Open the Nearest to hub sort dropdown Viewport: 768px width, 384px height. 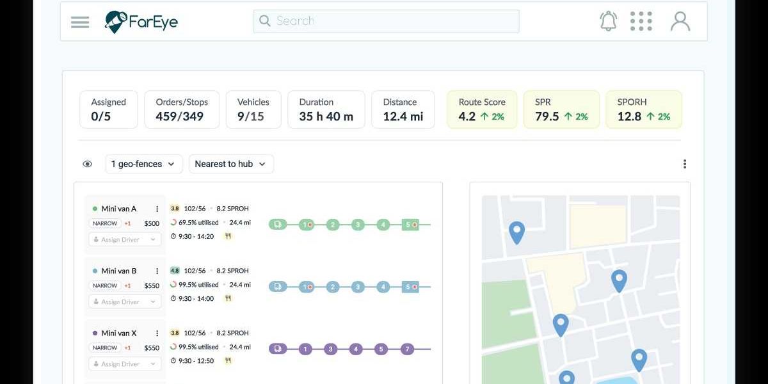tap(231, 164)
